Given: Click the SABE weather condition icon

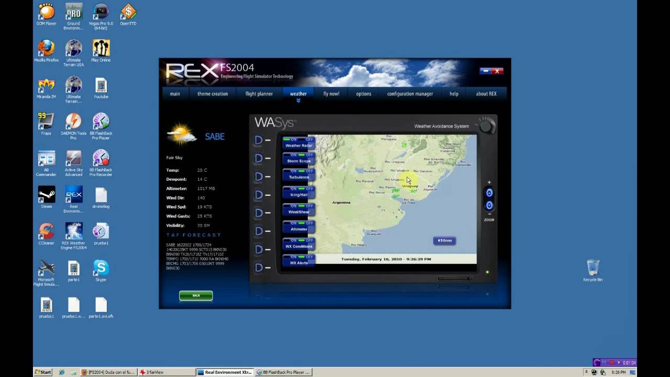Looking at the screenshot, I should [182, 135].
